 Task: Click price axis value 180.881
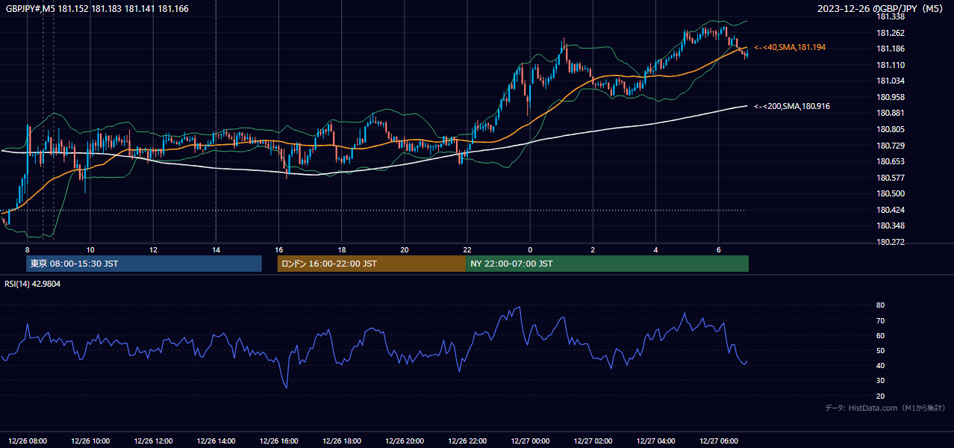click(891, 113)
